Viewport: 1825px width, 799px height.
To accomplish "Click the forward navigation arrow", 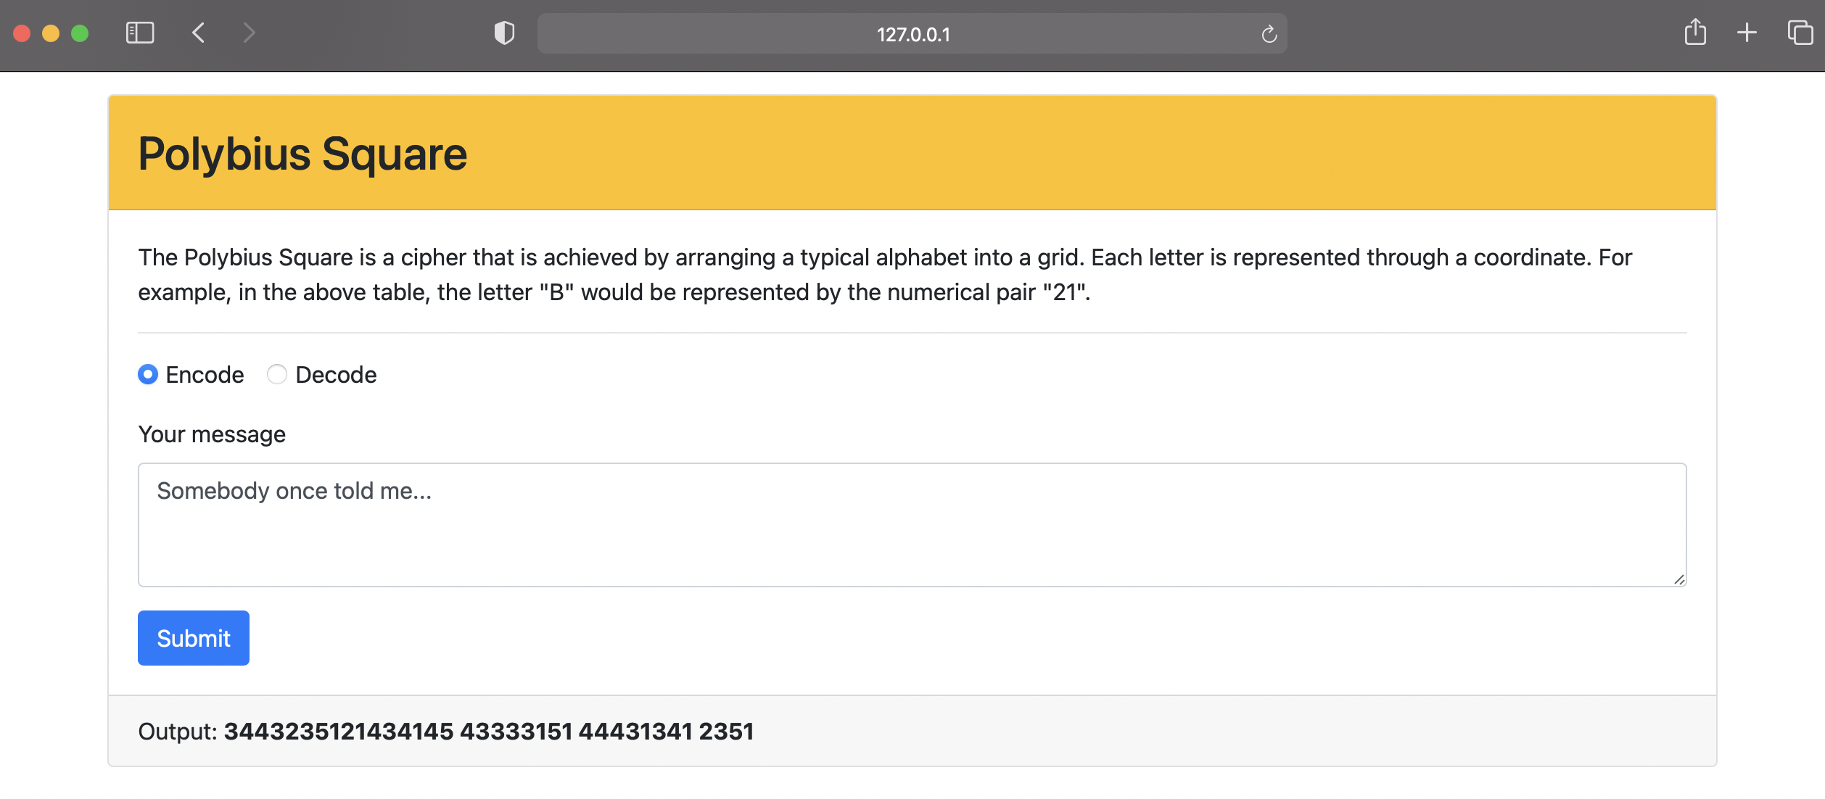I will click(250, 33).
